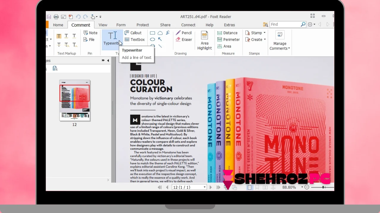Open the quick access toolbar customize arrow

tap(100, 17)
